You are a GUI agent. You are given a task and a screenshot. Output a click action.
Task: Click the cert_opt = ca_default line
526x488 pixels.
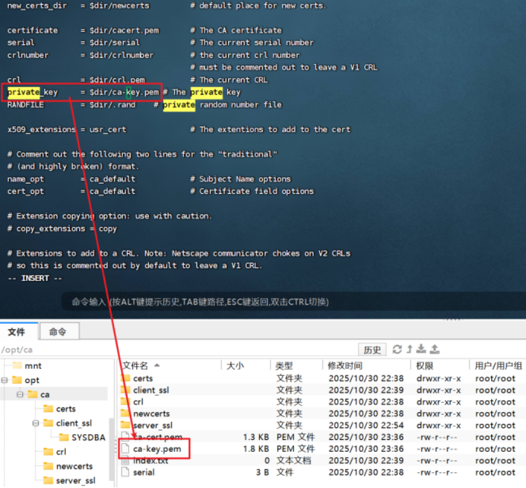pyautogui.click(x=161, y=191)
